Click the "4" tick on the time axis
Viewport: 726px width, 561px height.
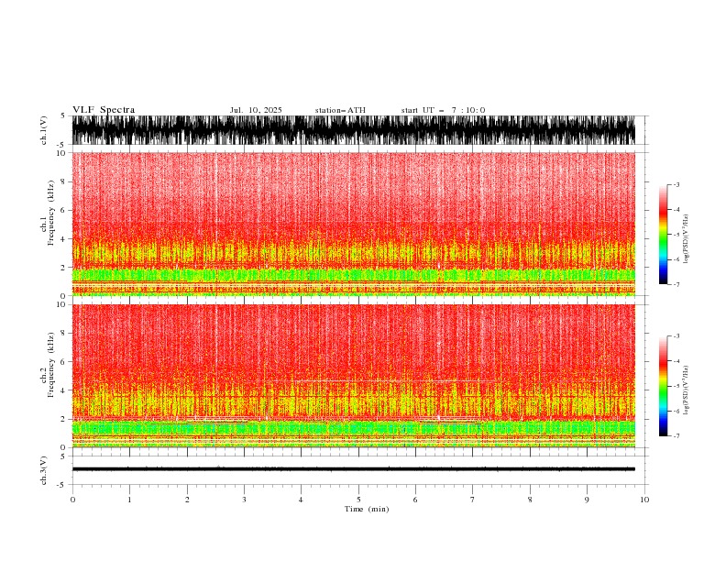click(x=301, y=500)
